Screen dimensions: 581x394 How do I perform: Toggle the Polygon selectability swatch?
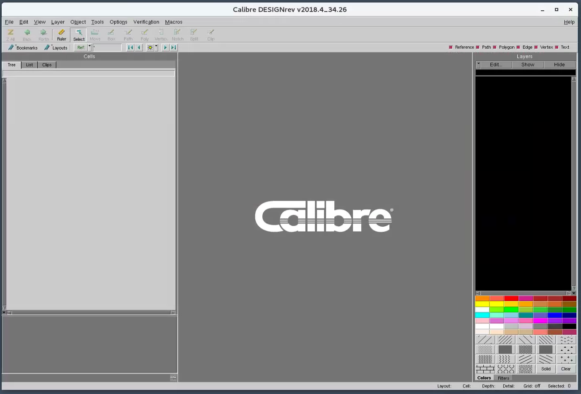pyautogui.click(x=494, y=47)
